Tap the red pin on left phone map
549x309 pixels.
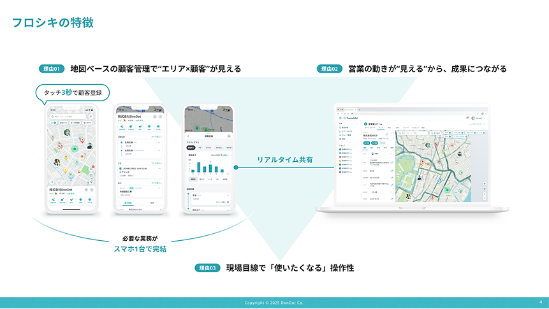(82, 140)
